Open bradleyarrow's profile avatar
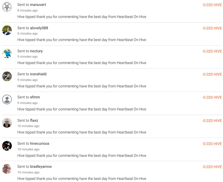Viewport: 223px width, 182px height. pyautogui.click(x=7, y=169)
